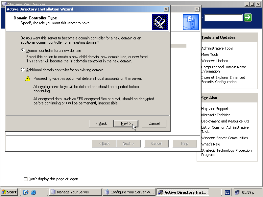Open Administrative Tools link
This screenshot has width=263, height=197.
[x=217, y=48]
